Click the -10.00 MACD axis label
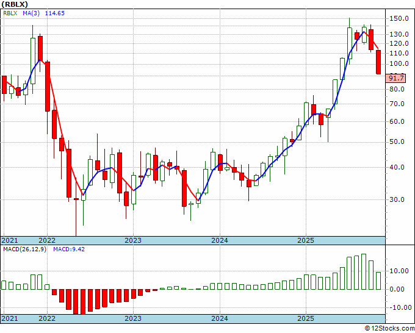 (x=400, y=307)
